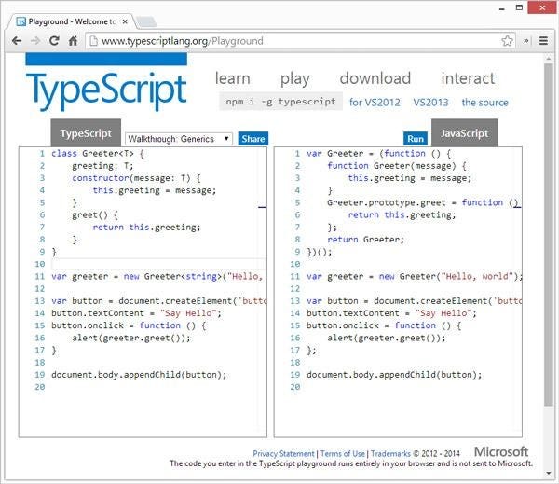Click 'constructor(message: T) {' line
559x484 pixels.
tap(136, 178)
